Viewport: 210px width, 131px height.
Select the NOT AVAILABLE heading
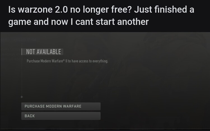pyautogui.click(x=43, y=52)
